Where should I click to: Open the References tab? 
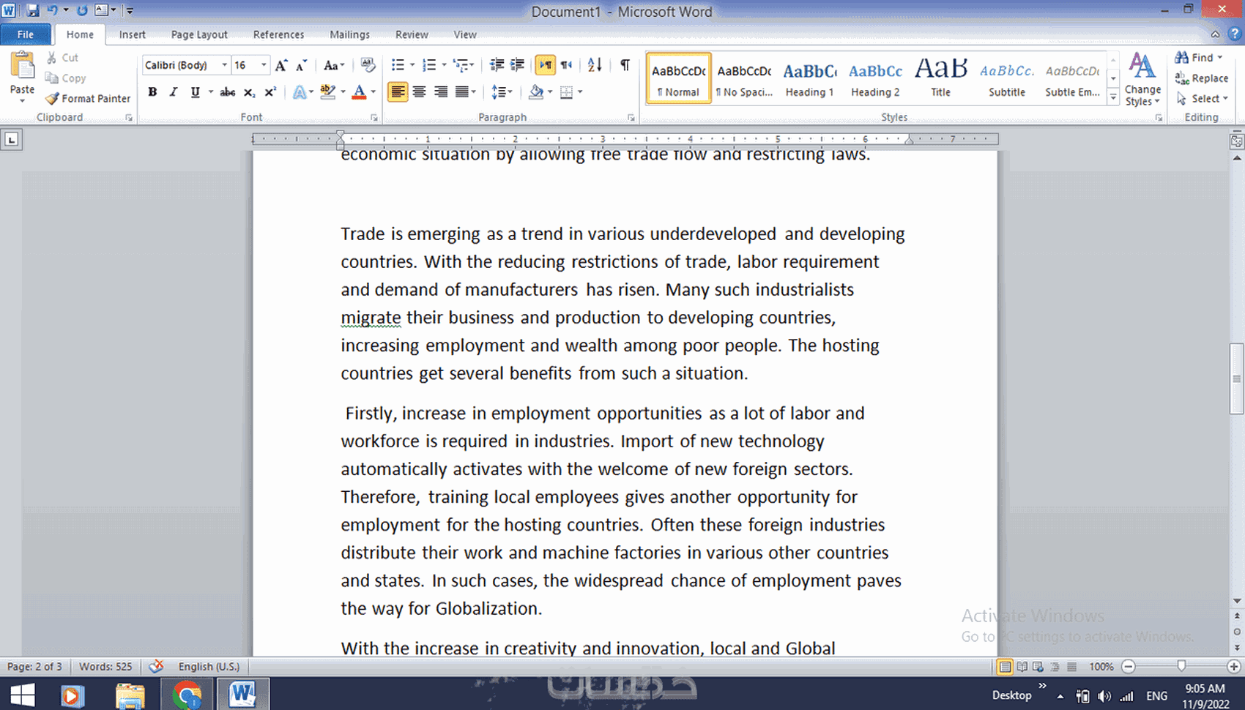(278, 34)
